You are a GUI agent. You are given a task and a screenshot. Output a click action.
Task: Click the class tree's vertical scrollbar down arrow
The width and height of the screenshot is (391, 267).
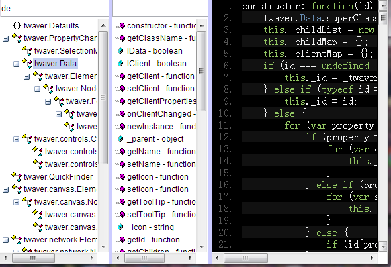click(103, 246)
